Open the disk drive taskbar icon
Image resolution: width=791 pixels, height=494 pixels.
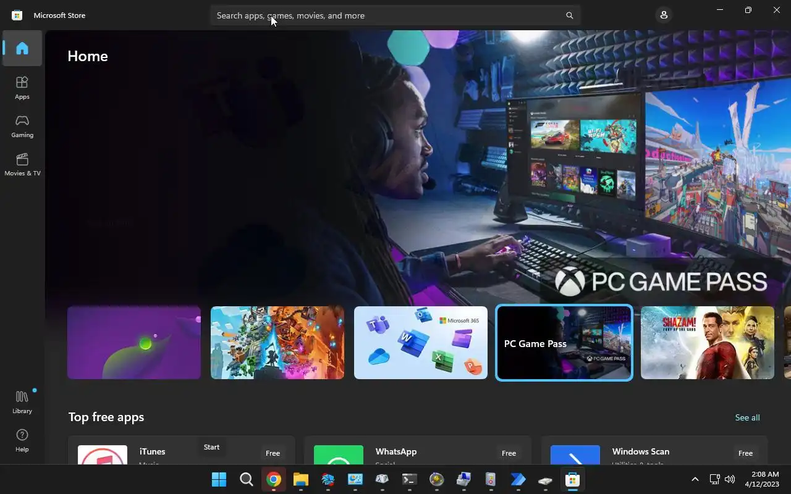click(545, 480)
